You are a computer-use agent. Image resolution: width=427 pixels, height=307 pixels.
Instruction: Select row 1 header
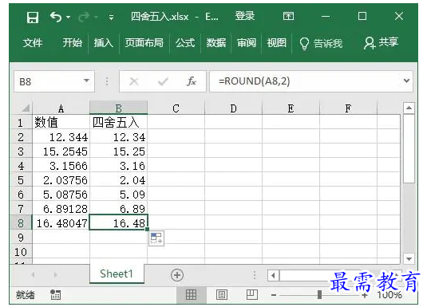point(21,123)
